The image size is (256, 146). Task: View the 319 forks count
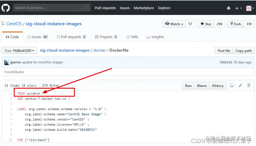pyautogui.click(x=249, y=24)
